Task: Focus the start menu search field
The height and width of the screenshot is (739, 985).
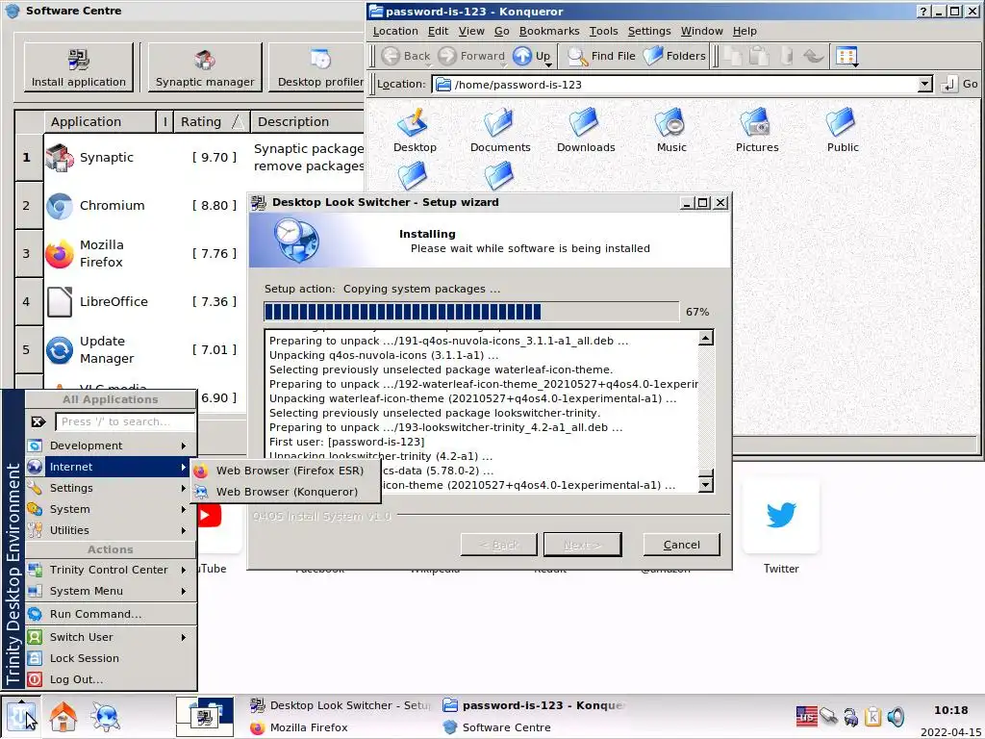Action: 125,421
